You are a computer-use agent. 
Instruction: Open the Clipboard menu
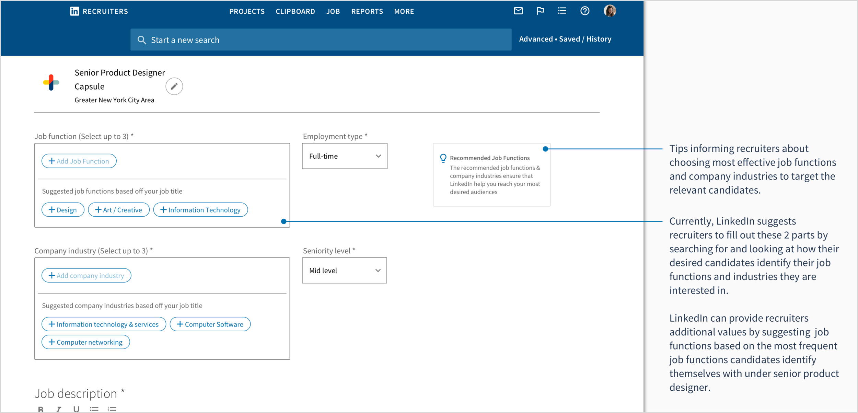click(295, 11)
